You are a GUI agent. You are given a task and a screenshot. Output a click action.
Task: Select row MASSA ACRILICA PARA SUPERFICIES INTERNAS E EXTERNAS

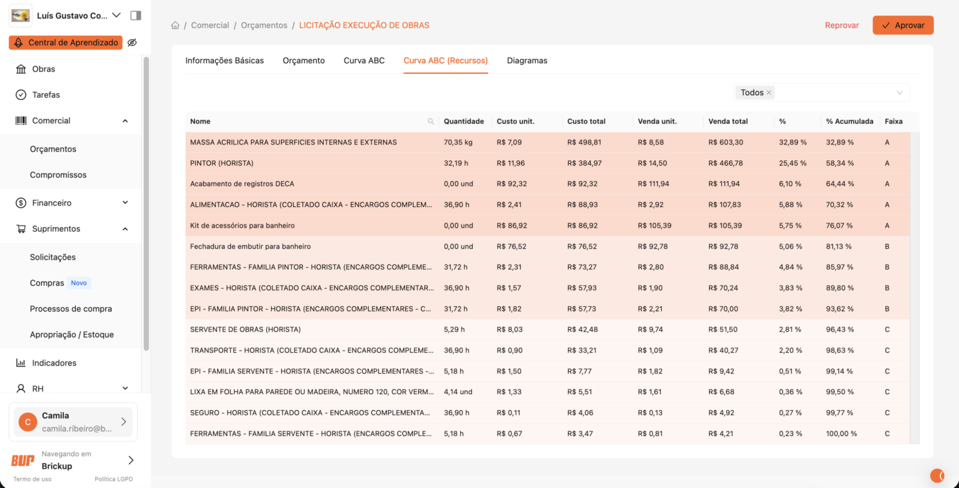pyautogui.click(x=547, y=142)
